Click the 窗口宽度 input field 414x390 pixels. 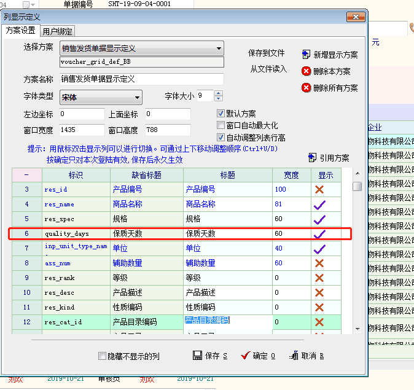(x=82, y=130)
